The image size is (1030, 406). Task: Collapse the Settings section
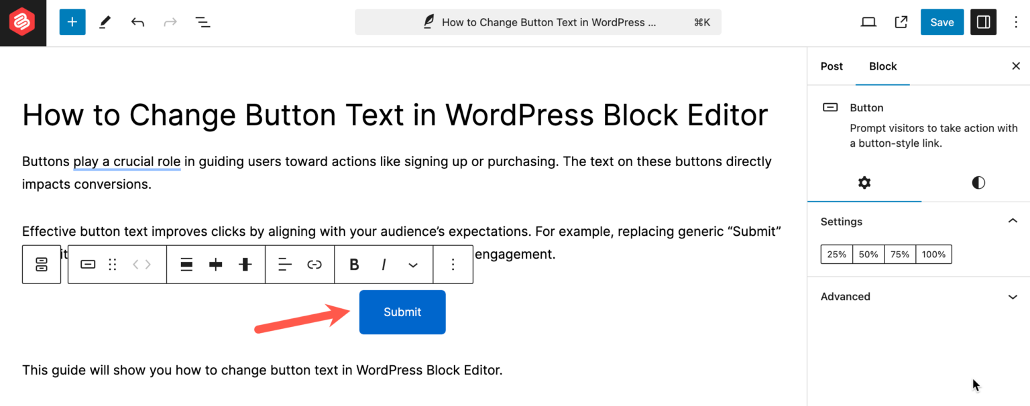1013,221
